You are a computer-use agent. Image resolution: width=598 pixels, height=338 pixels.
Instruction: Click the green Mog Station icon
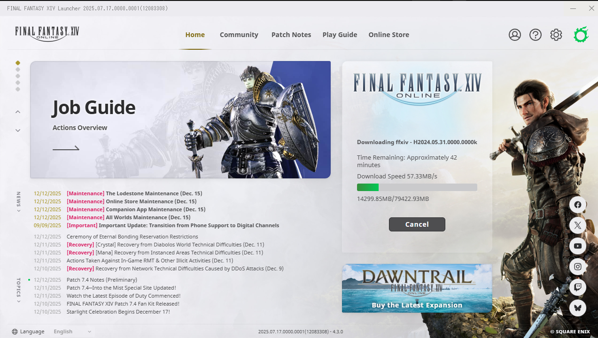pyautogui.click(x=581, y=35)
